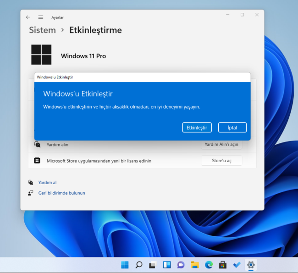Open the Geri bildirimde bulunun link
The image size is (298, 273).
coord(61,193)
